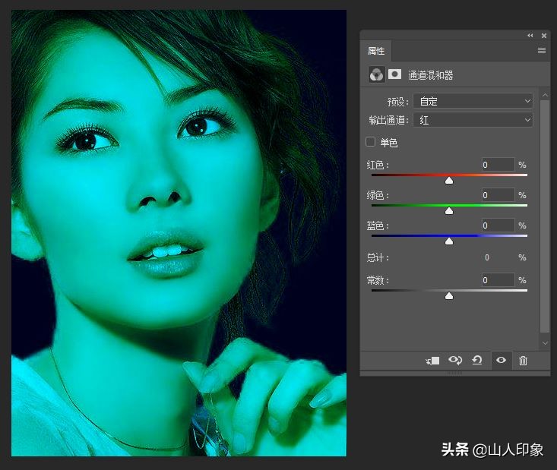Clip adjustment to layer below icon
557x470 pixels.
pos(432,361)
